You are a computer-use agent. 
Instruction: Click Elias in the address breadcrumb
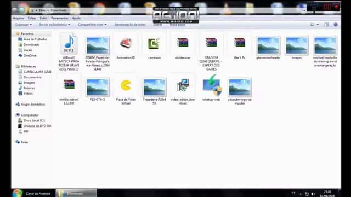tap(42, 10)
